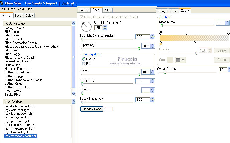The height and width of the screenshot is (143, 230).
Task: Click the Delete button beside Opacity
Action: [x=222, y=50]
